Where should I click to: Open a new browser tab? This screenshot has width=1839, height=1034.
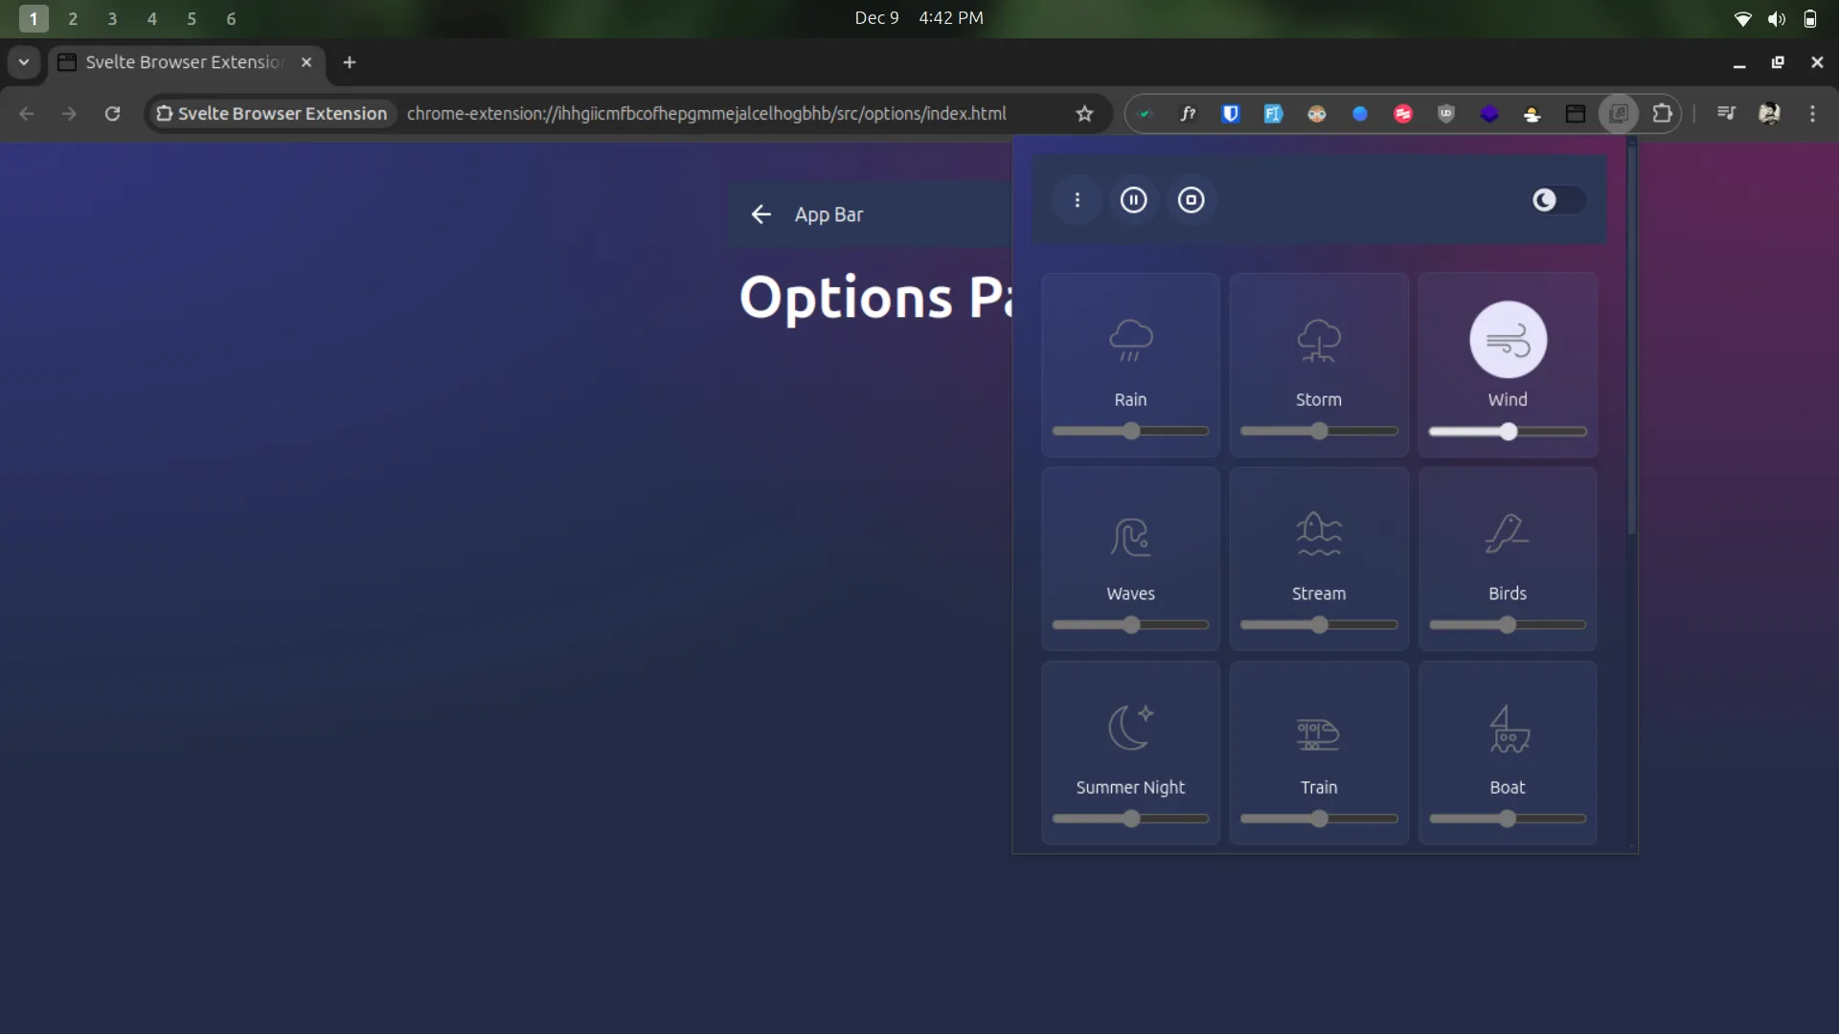point(349,62)
